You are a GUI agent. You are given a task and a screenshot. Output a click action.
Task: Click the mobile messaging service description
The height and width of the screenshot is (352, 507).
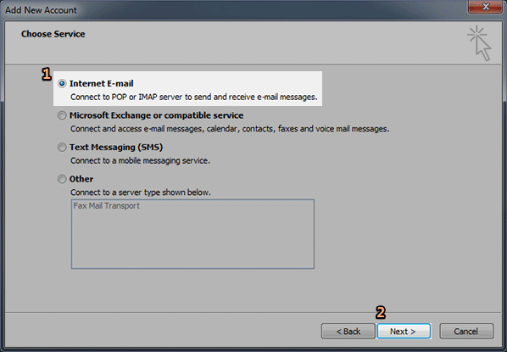141,160
